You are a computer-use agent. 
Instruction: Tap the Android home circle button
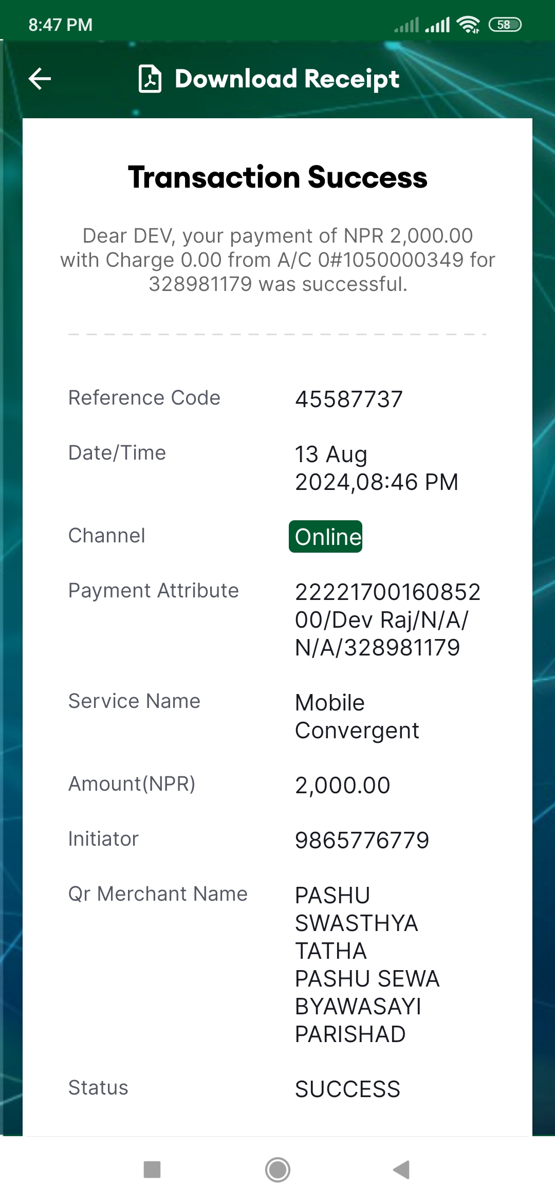coord(277,1170)
